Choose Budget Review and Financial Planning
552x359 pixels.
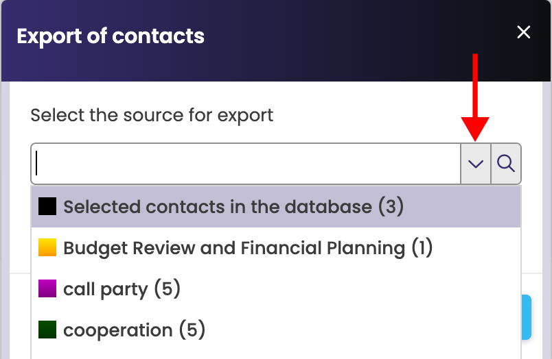click(233, 247)
